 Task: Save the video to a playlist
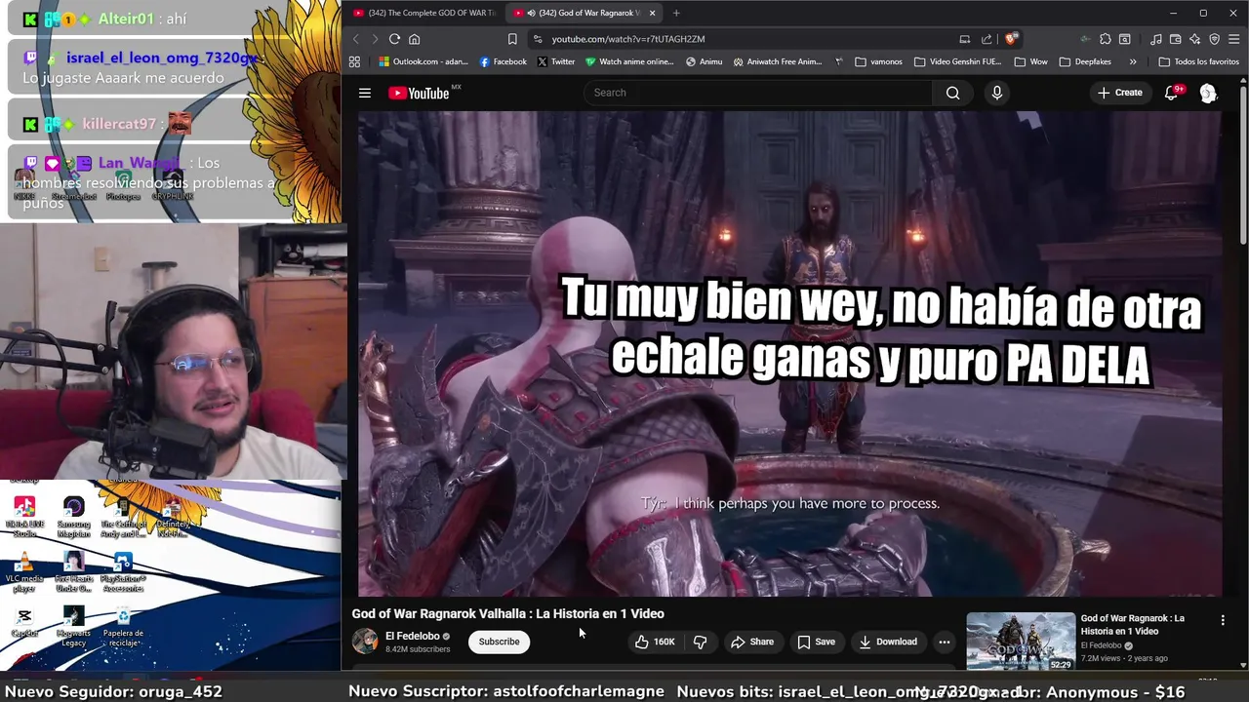tap(816, 642)
